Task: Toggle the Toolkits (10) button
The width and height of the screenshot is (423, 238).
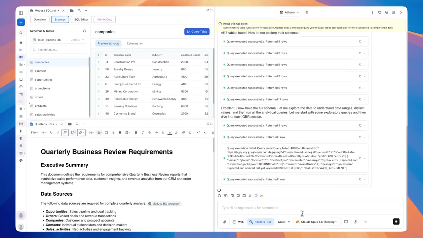Action: [260, 222]
